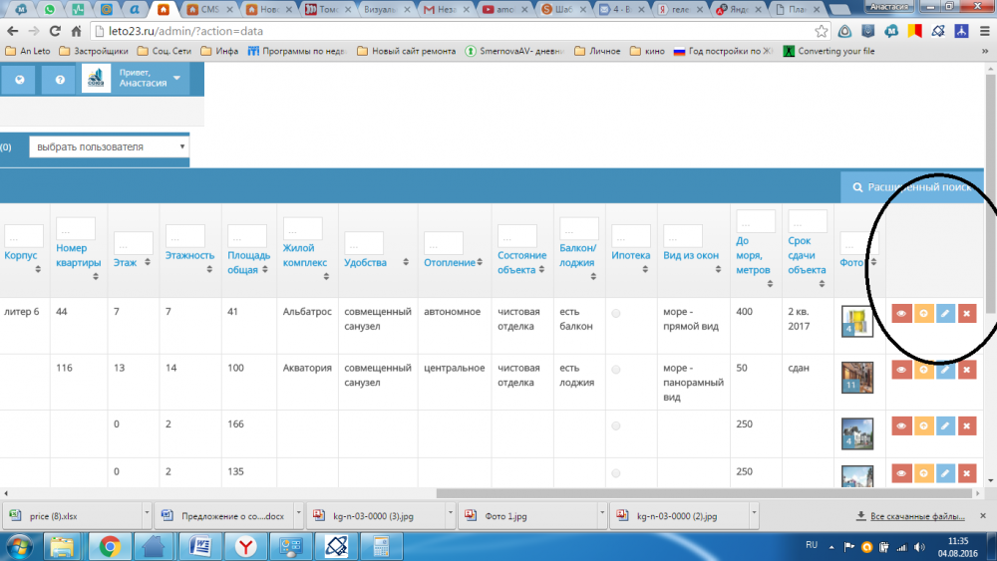Toggle the Ипотека radio in Альбатрос row

pyautogui.click(x=615, y=313)
